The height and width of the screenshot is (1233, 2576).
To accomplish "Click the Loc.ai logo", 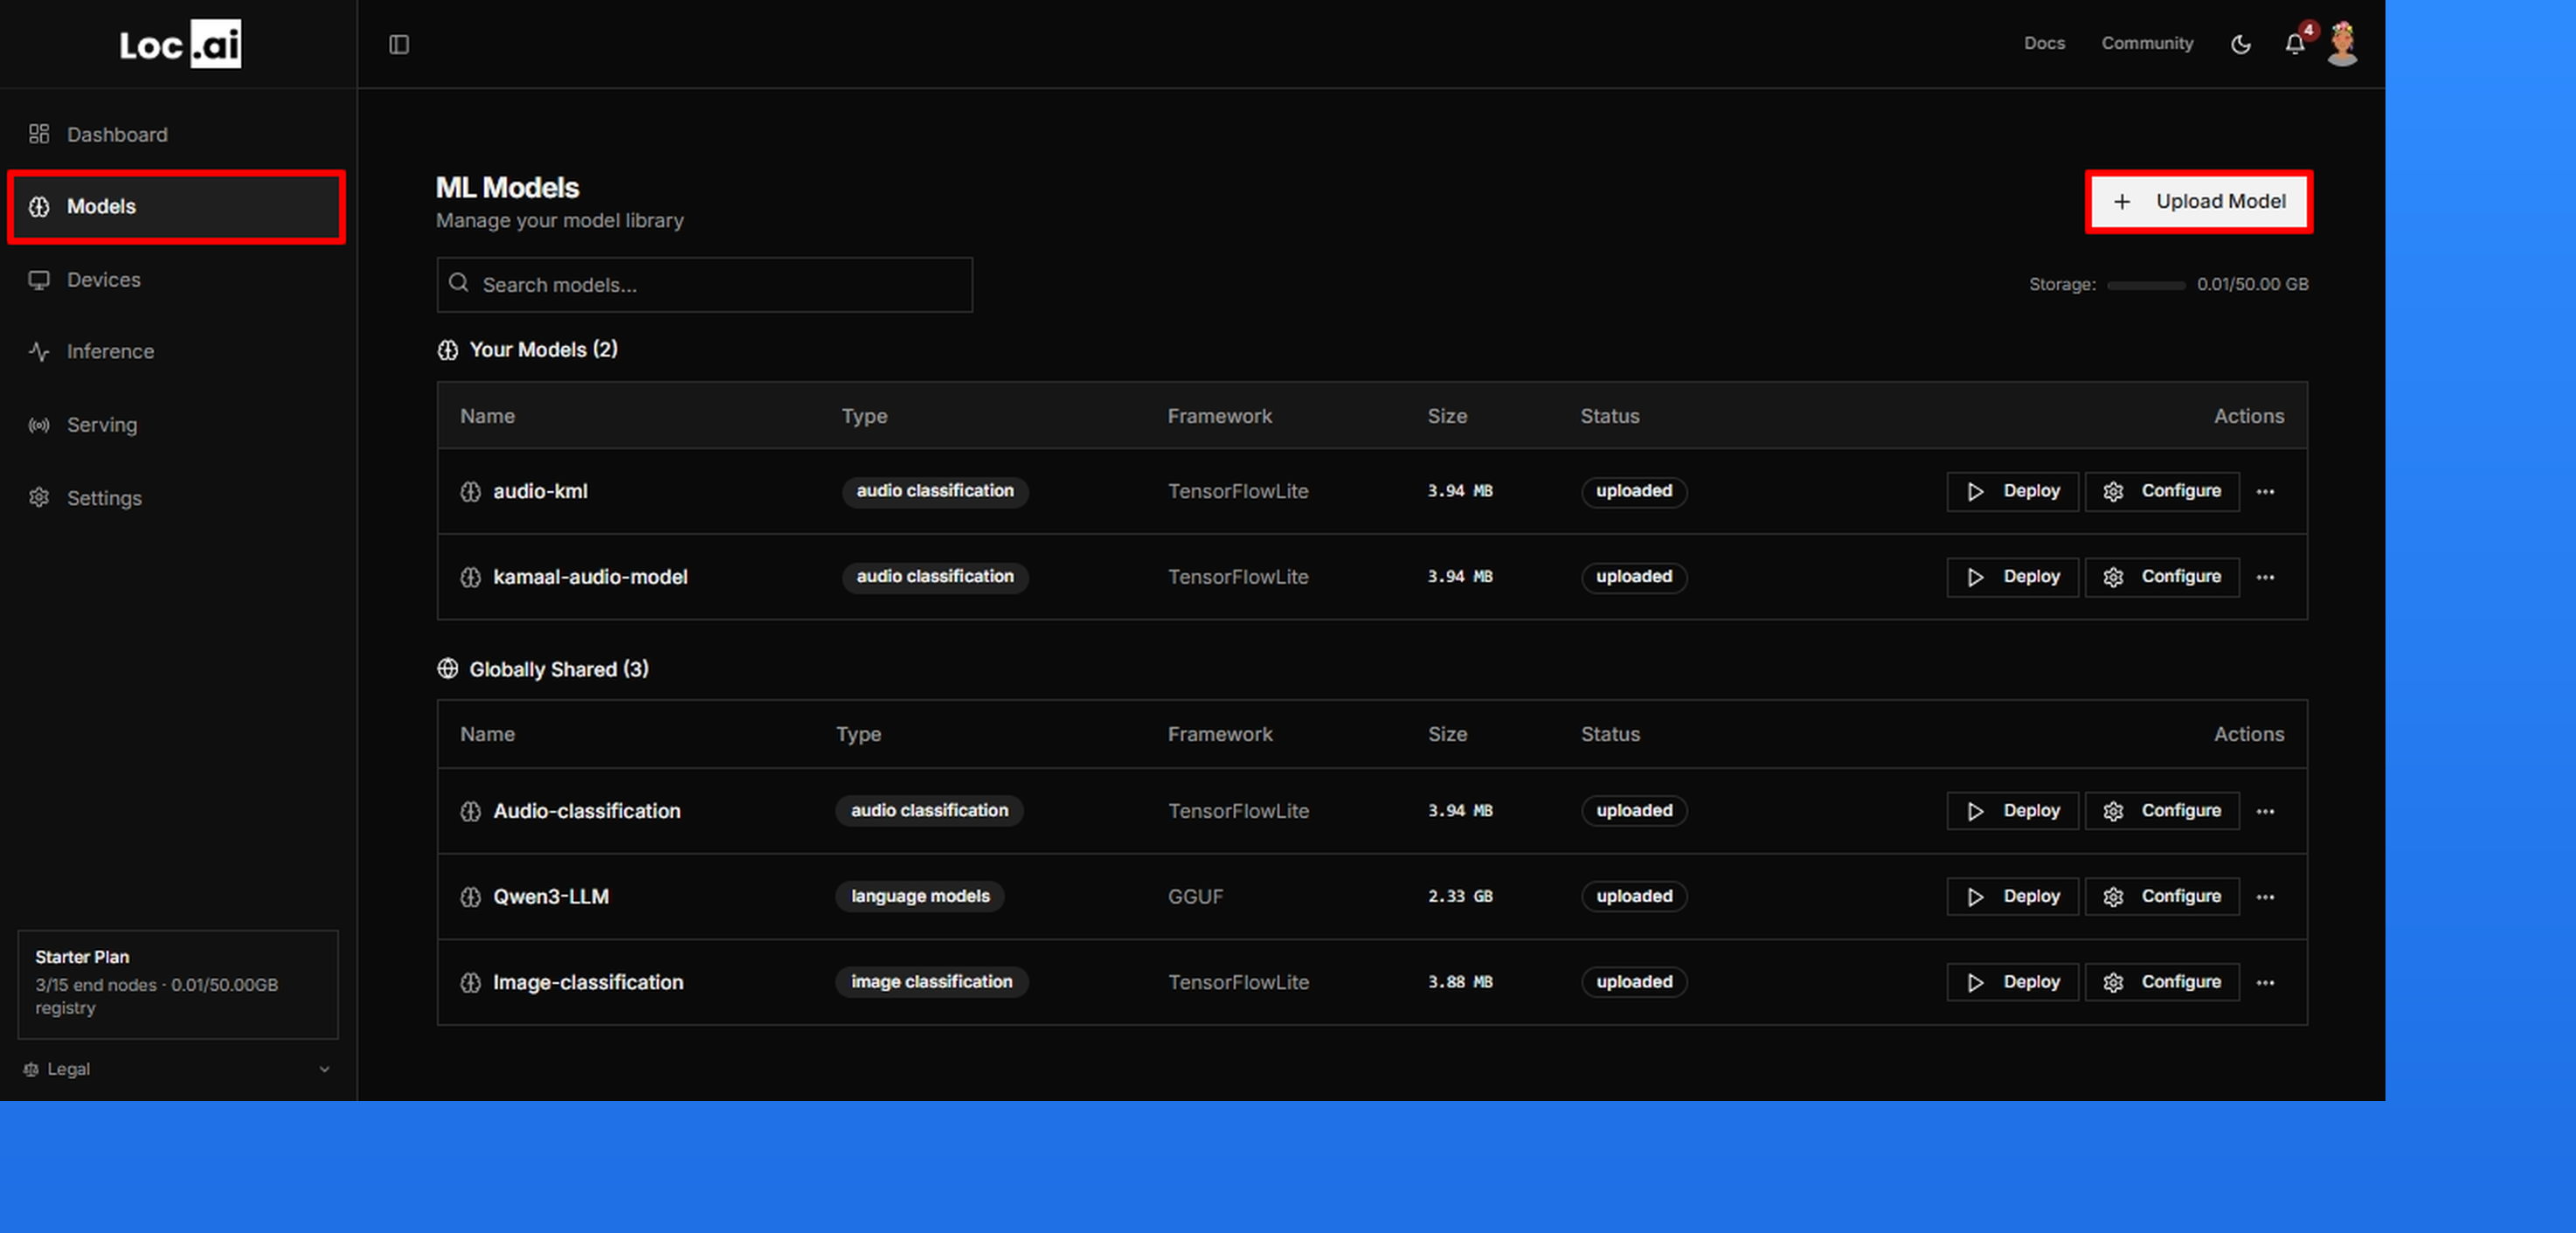I will [x=180, y=44].
